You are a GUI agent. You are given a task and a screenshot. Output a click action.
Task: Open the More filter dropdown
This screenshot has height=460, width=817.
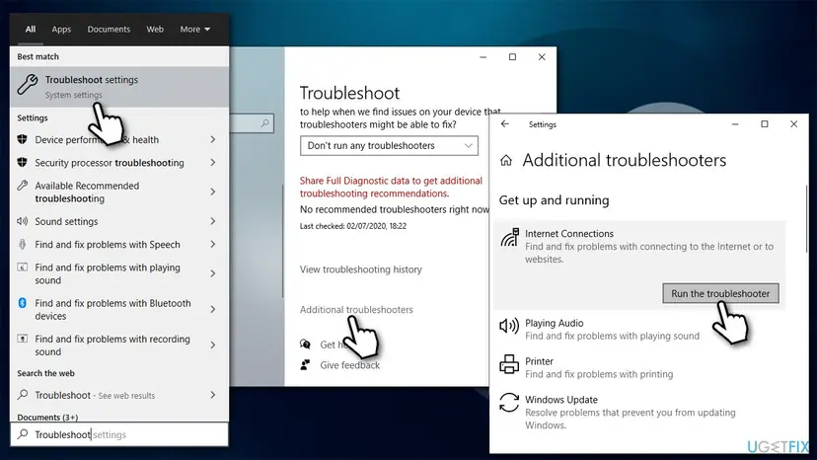(x=194, y=30)
